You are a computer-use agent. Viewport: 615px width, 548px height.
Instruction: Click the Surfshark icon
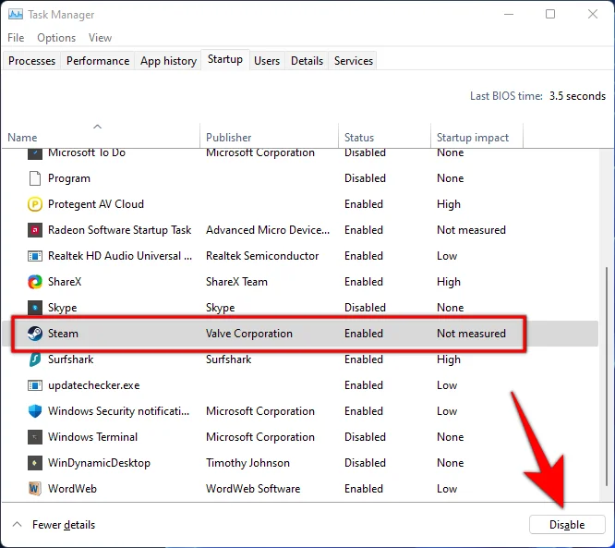[35, 359]
